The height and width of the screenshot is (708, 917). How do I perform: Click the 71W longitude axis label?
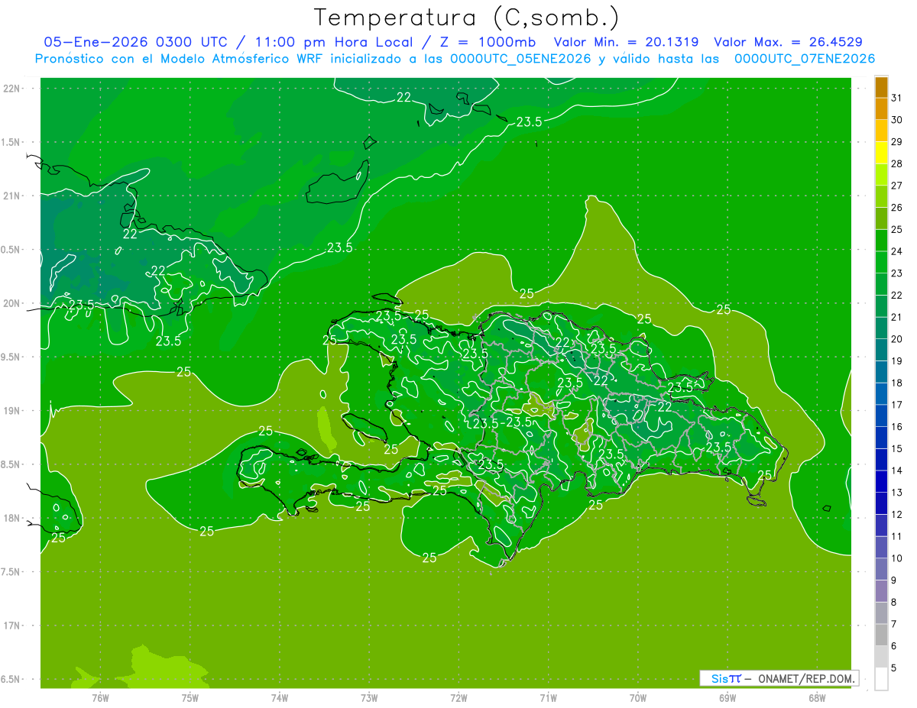(548, 698)
